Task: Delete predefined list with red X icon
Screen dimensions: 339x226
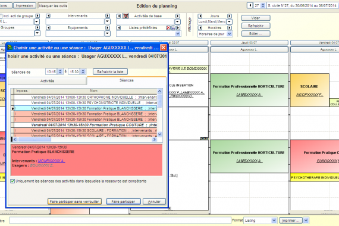Action: tap(168, 28)
